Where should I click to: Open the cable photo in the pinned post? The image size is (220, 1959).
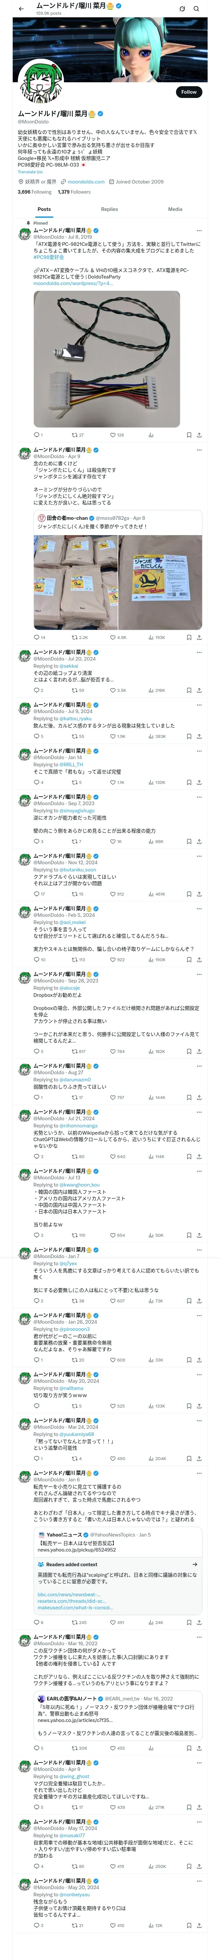(106, 359)
